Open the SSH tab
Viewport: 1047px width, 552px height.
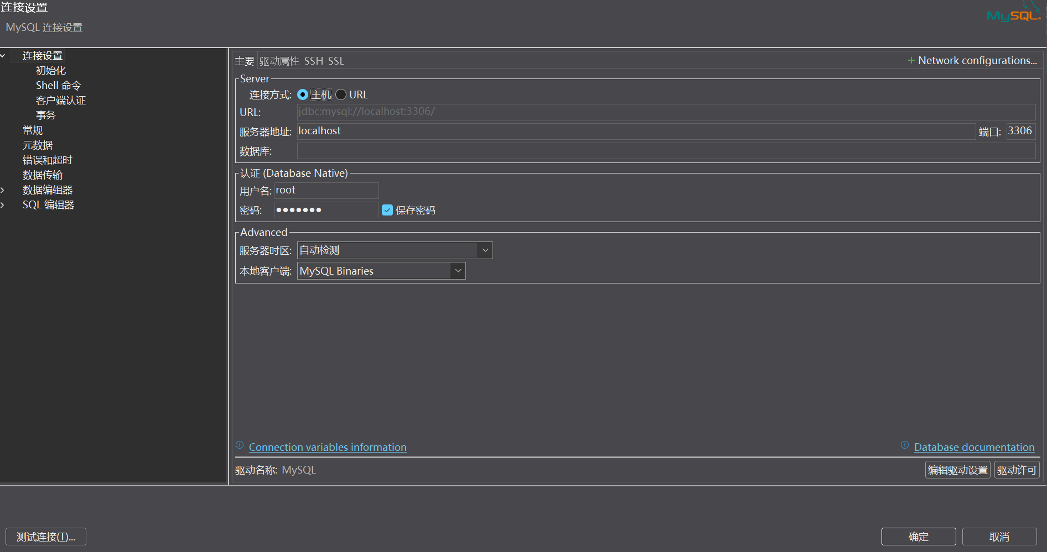click(314, 61)
